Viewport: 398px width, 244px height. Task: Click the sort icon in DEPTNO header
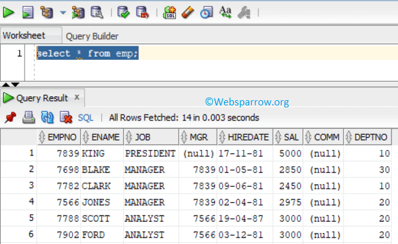349,137
